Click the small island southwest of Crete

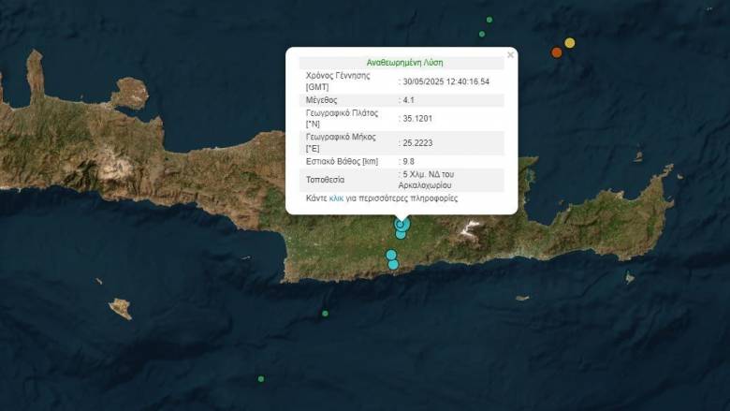coord(120,308)
